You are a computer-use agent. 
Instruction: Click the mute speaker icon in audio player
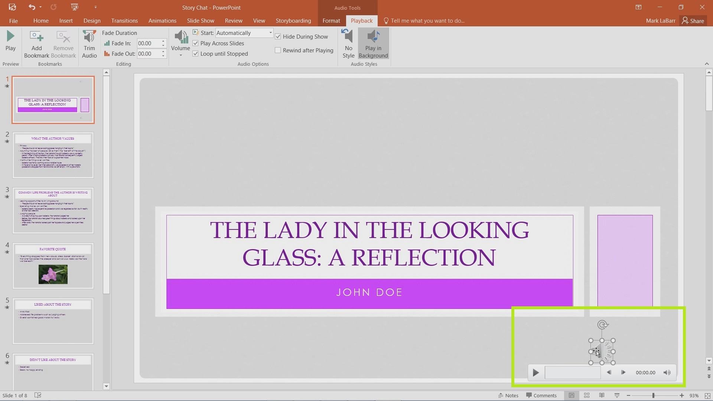pos(667,373)
